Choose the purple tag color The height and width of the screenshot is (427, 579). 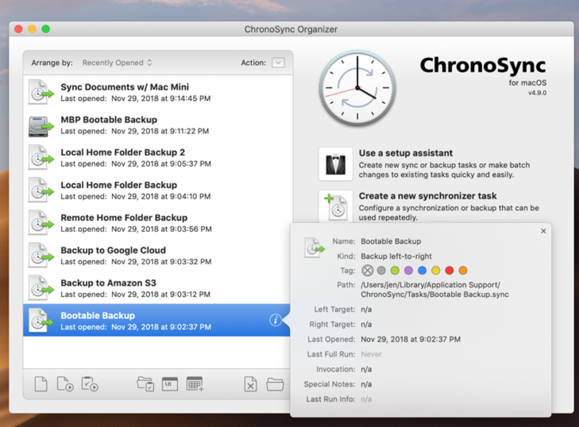click(408, 271)
